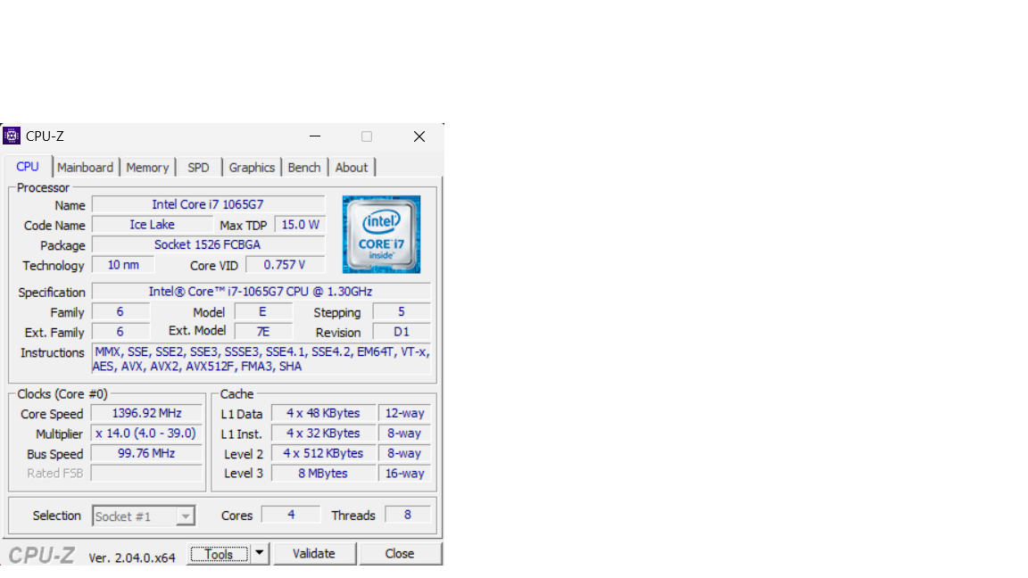
Task: Go to the Graphics tab
Action: (x=252, y=167)
